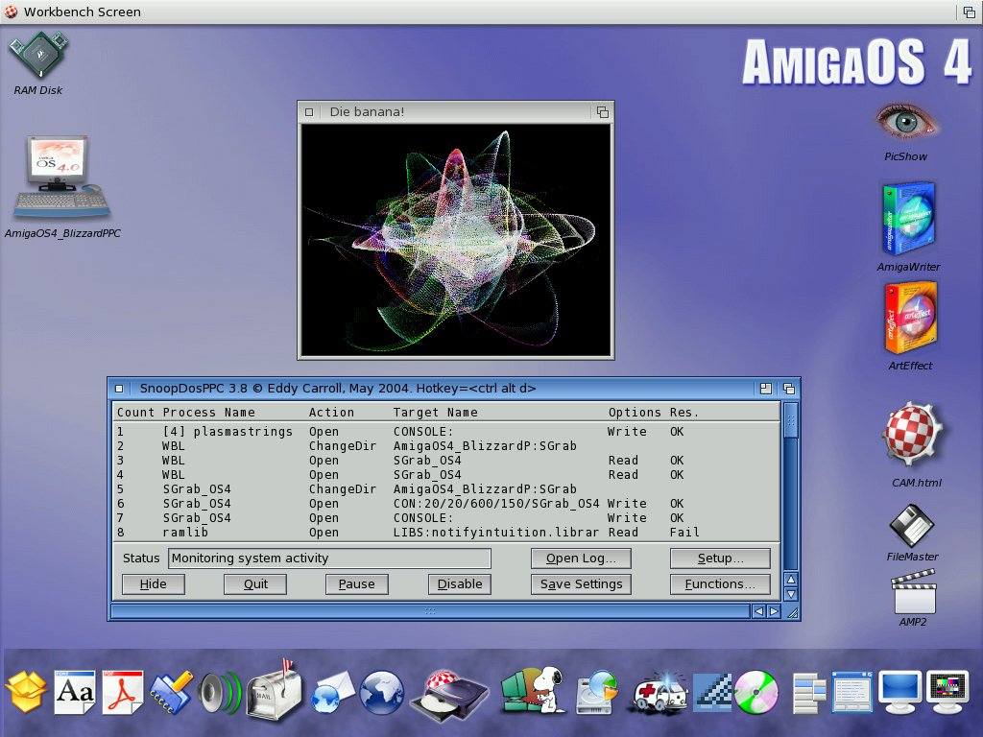This screenshot has height=737, width=983.
Task: Click 'LIBS:notifyintuition.librar' target name
Action: click(x=496, y=533)
